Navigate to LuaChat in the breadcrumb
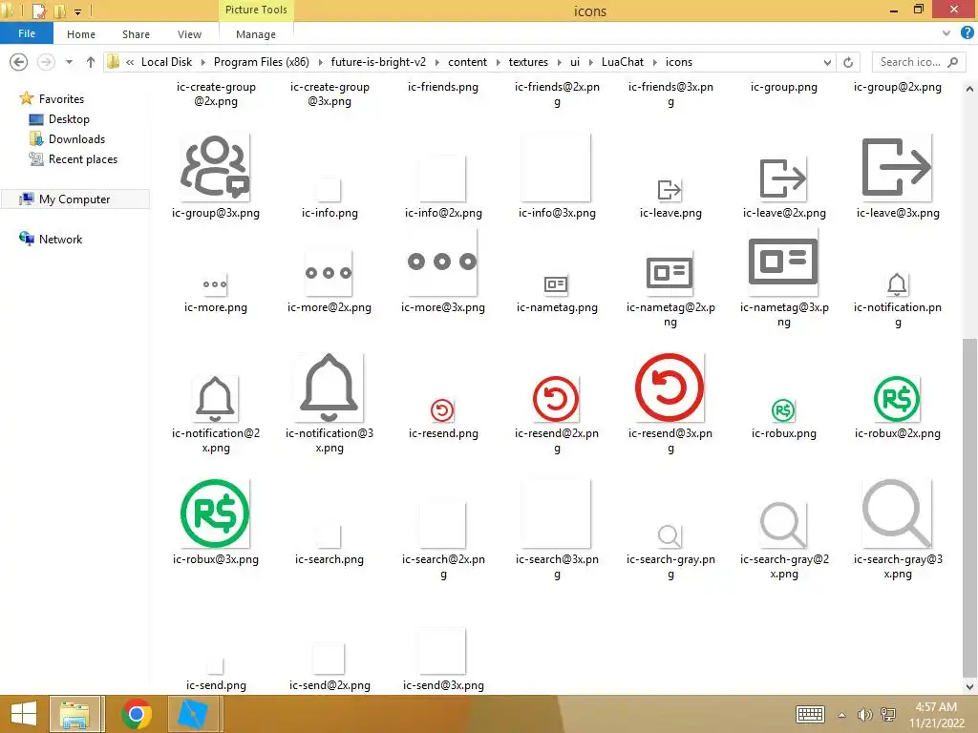978x733 pixels. pyautogui.click(x=623, y=62)
